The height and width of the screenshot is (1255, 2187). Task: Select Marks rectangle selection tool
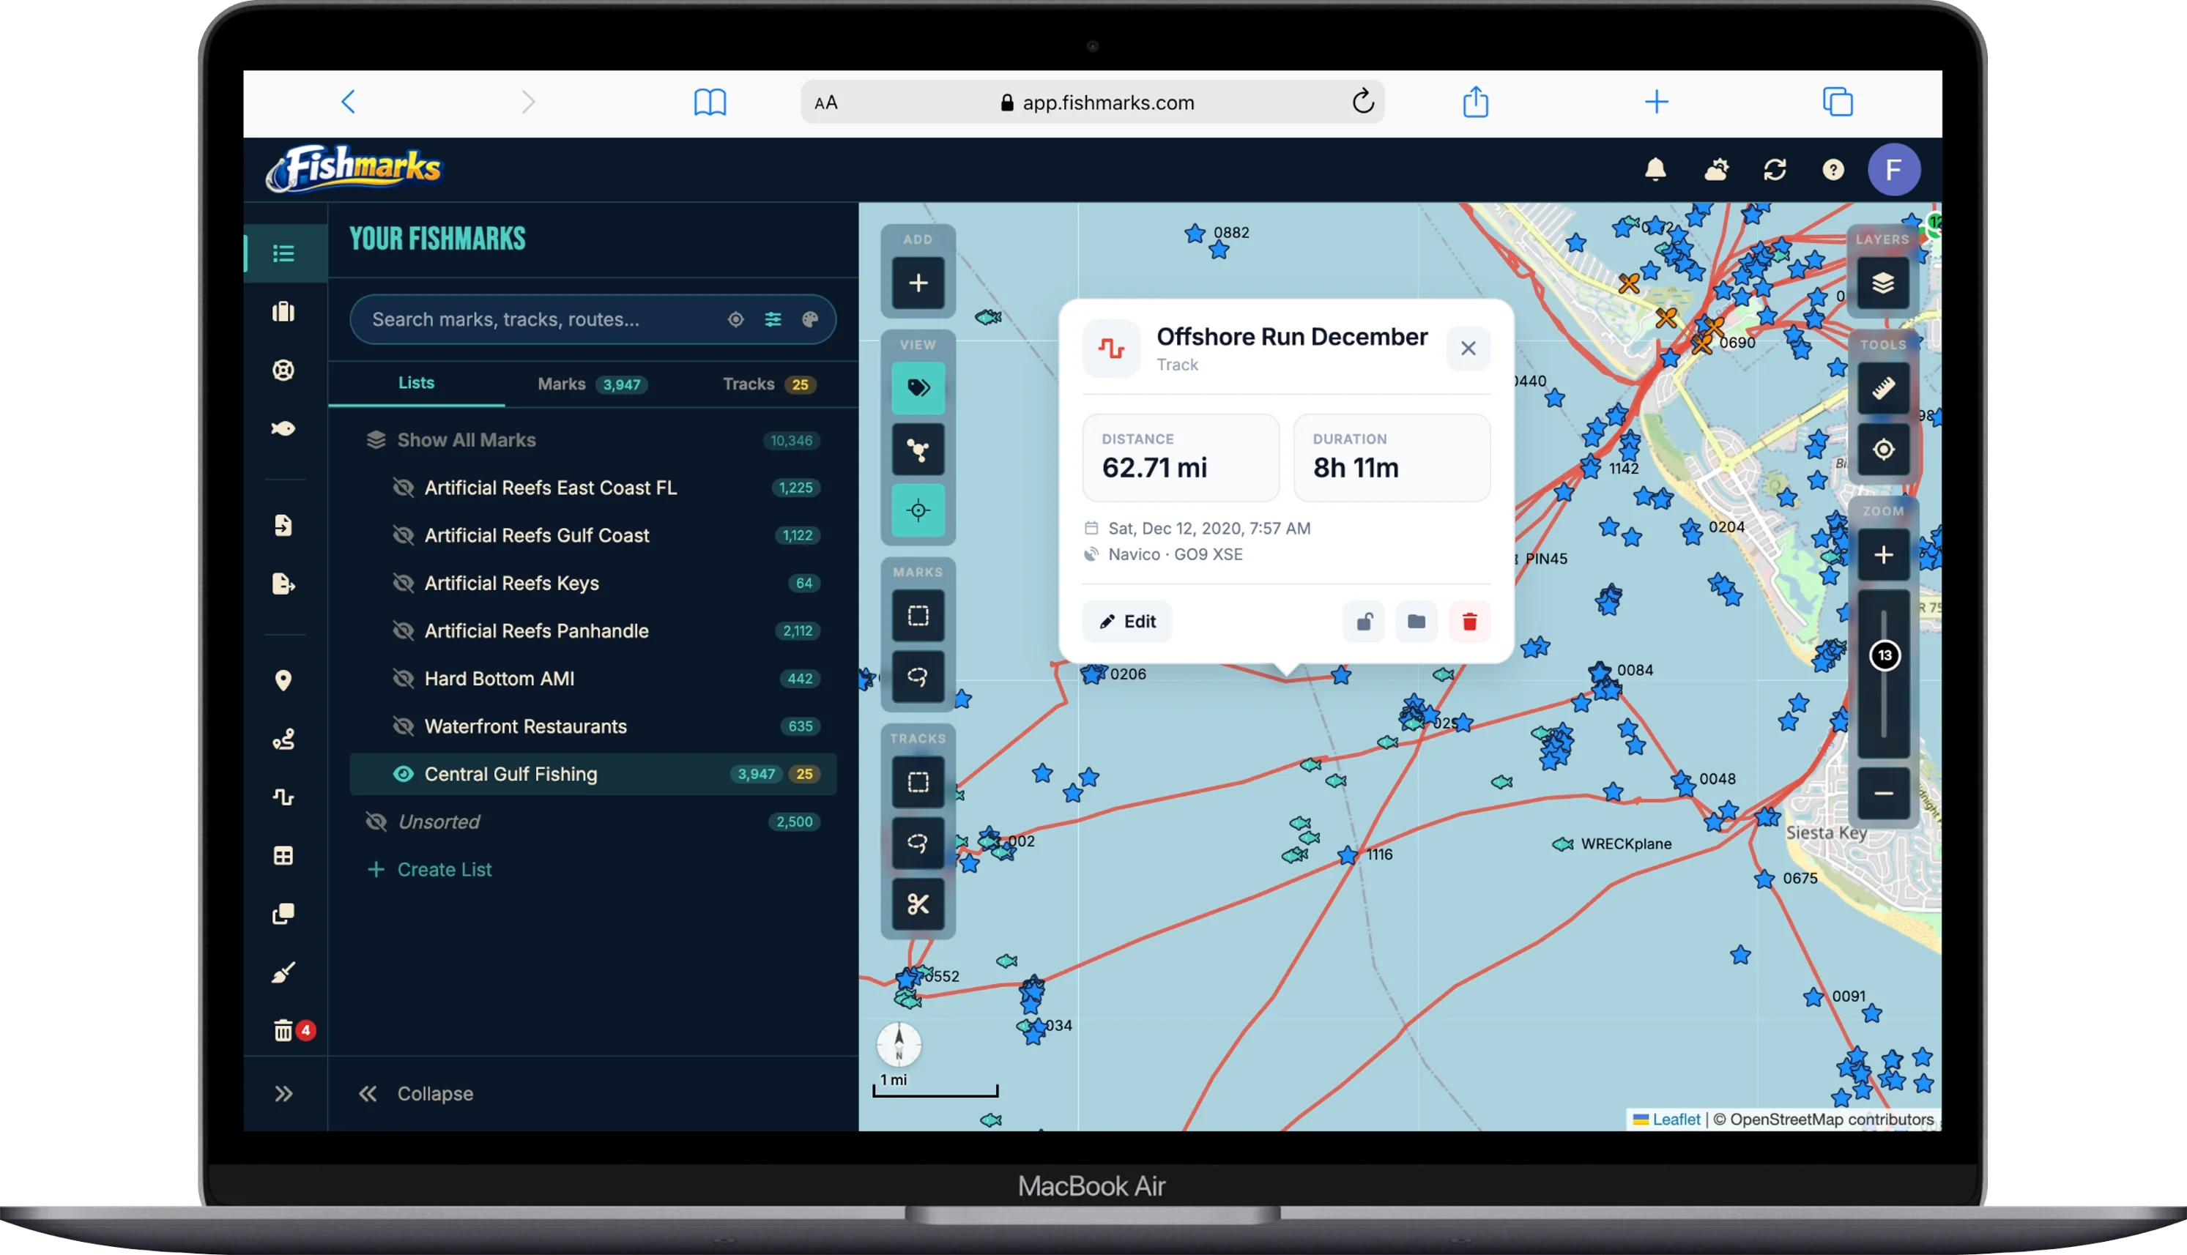[x=918, y=616]
